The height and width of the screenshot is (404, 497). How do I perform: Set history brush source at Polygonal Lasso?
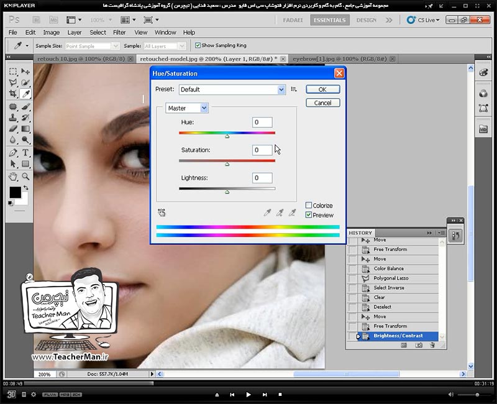tap(352, 278)
